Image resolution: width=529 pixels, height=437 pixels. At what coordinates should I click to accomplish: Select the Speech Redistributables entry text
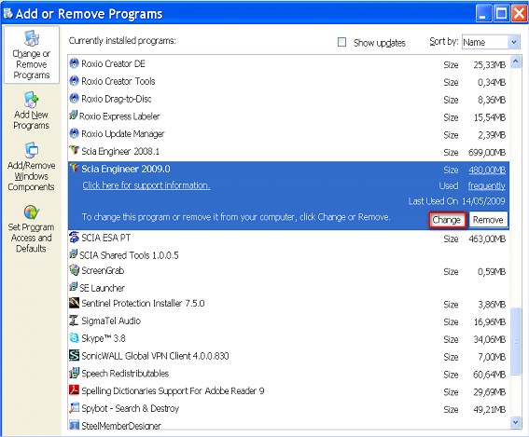(125, 374)
